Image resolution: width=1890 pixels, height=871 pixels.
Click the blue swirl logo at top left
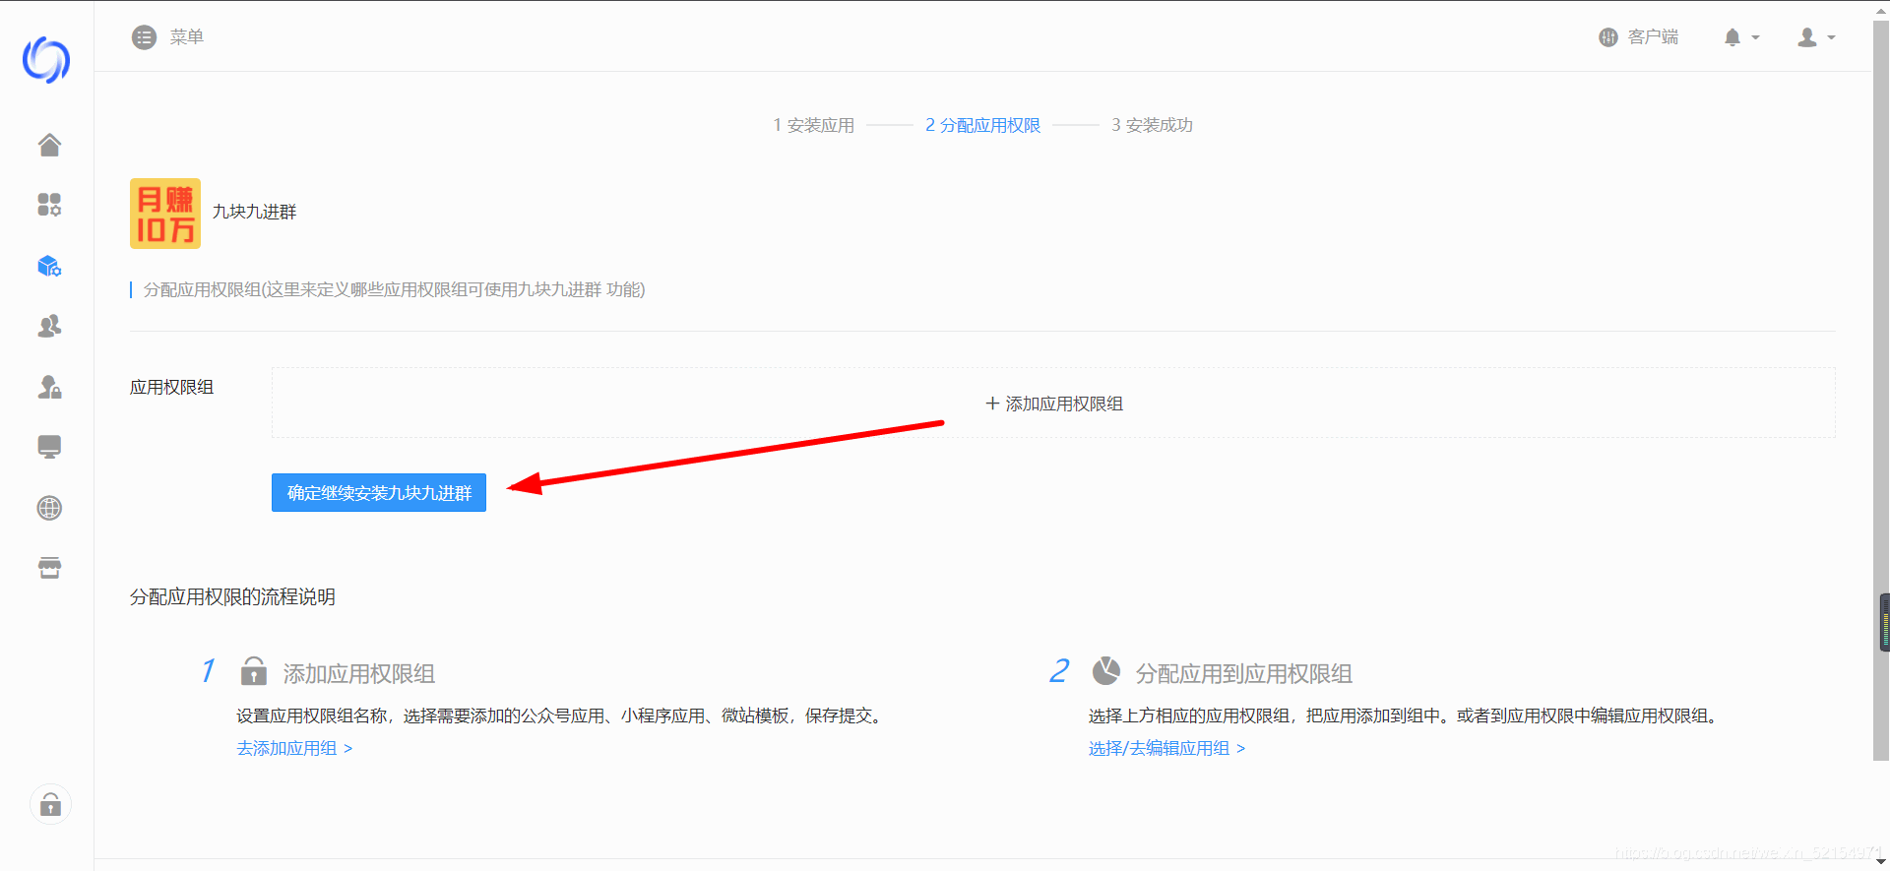coord(46,60)
